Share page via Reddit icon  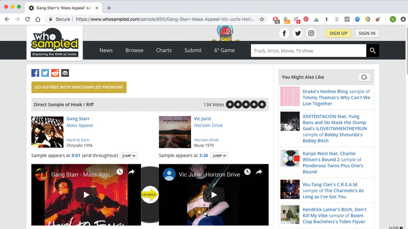(55, 73)
